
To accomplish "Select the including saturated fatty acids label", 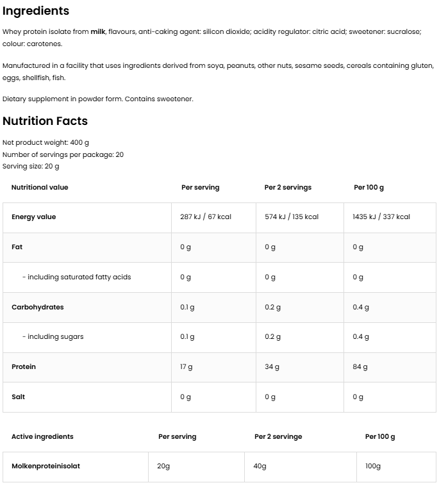I will [77, 277].
